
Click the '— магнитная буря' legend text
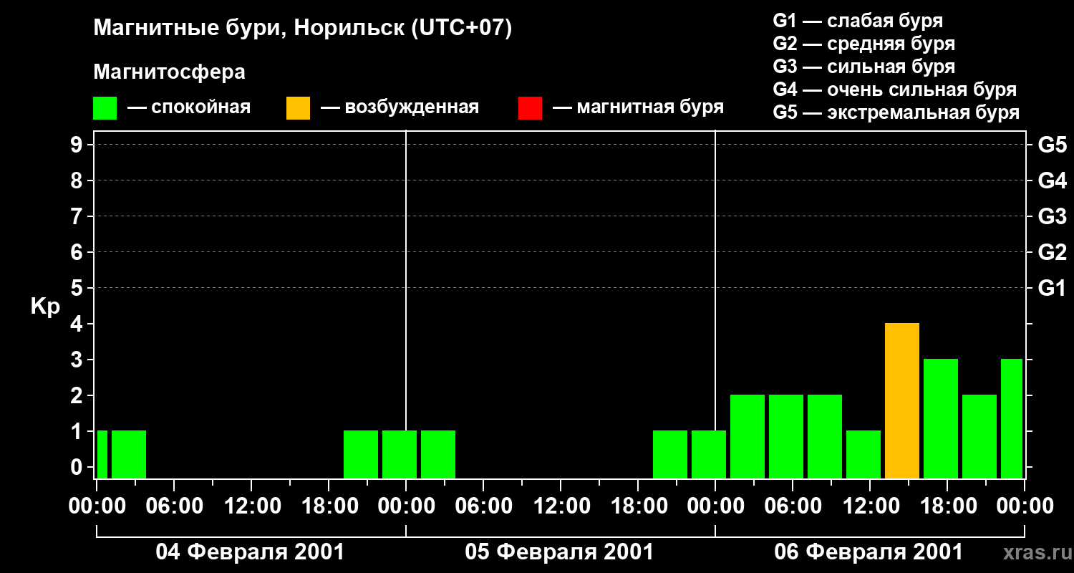(x=638, y=108)
